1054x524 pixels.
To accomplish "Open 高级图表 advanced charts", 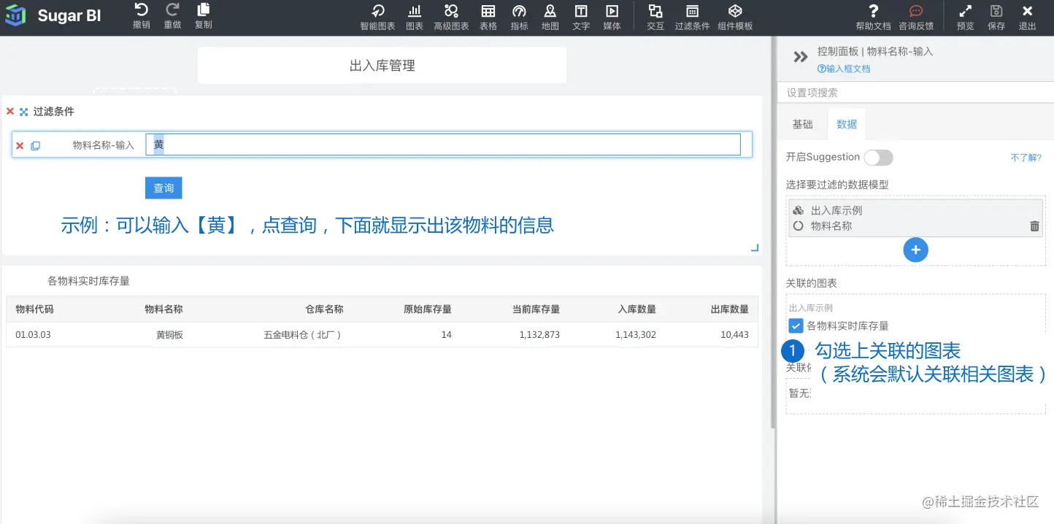I will click(451, 18).
